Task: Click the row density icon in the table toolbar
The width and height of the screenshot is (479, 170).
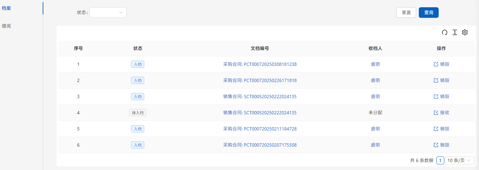Action: coord(455,32)
